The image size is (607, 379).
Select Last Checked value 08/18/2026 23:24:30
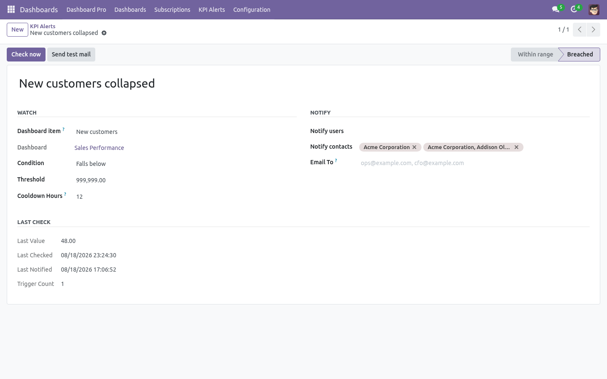tap(89, 255)
